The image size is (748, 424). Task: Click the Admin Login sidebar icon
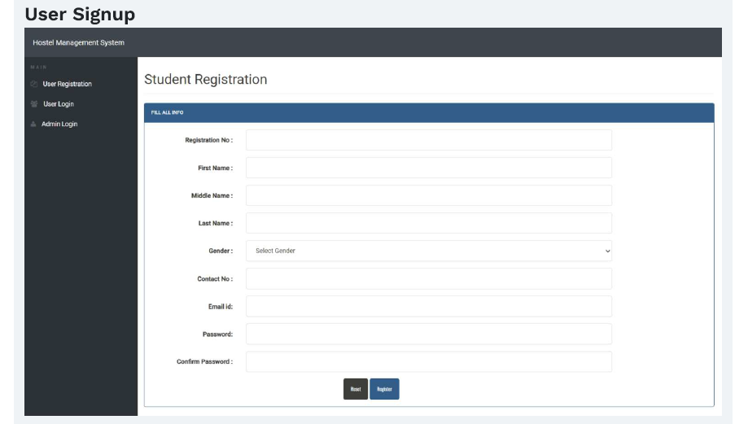point(33,124)
